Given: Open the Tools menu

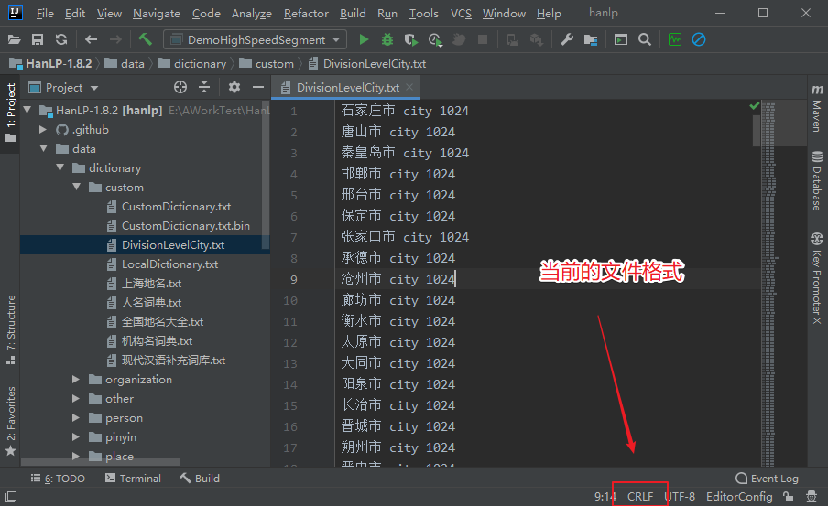Looking at the screenshot, I should coord(423,14).
